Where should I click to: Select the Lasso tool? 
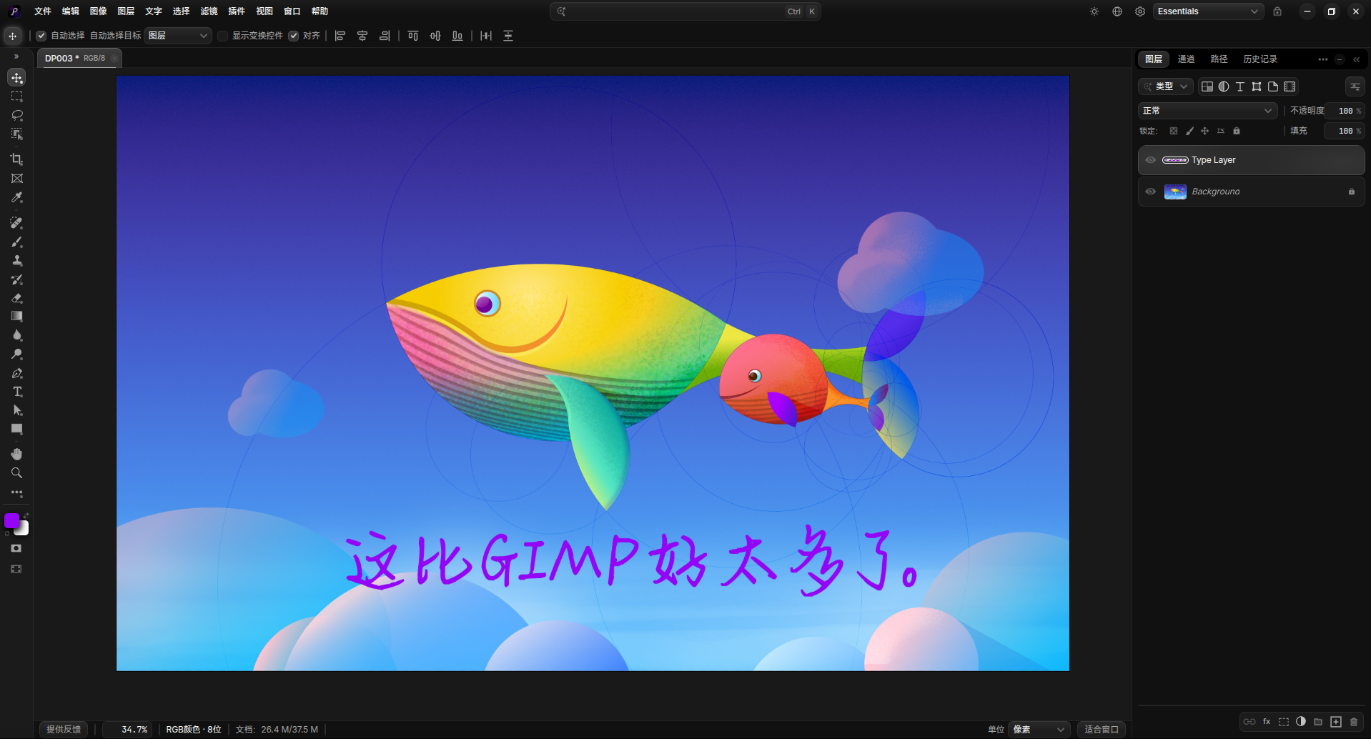click(x=16, y=115)
